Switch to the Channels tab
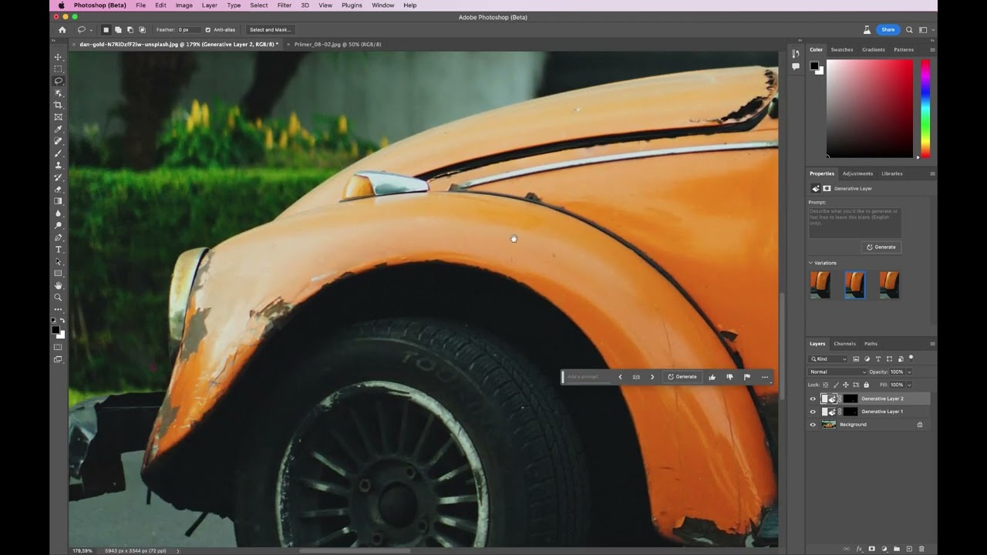 pyautogui.click(x=844, y=344)
